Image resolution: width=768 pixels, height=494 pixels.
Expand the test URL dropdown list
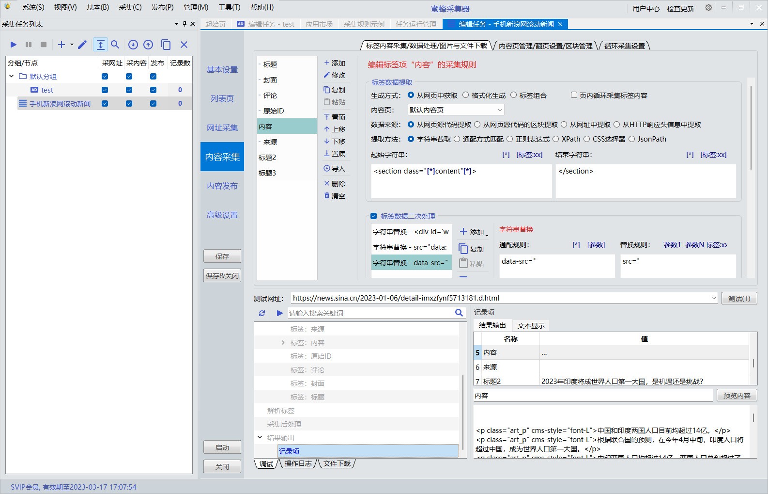pos(713,298)
